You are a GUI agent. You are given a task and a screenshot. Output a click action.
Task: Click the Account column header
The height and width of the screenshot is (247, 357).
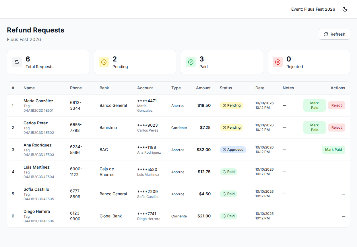click(x=145, y=88)
